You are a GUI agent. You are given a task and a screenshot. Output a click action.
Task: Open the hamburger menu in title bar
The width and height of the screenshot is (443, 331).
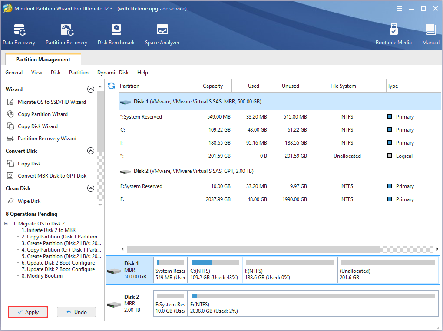click(x=399, y=9)
